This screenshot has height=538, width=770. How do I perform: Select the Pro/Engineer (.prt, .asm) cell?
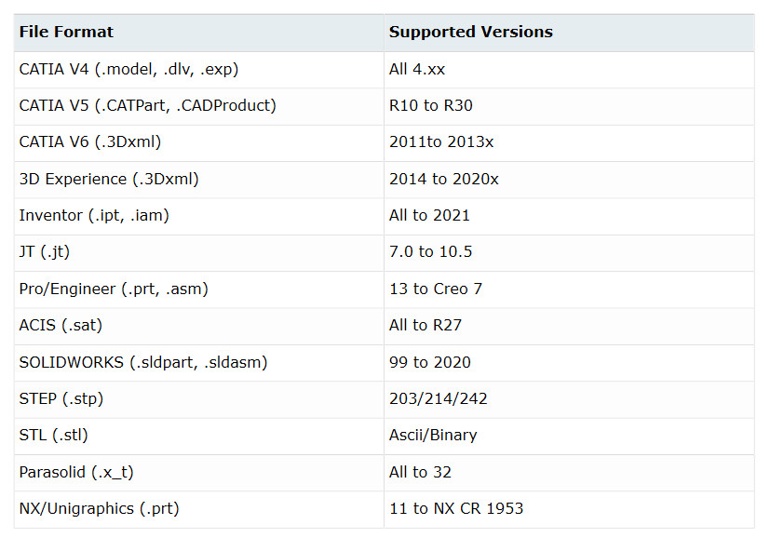114,289
